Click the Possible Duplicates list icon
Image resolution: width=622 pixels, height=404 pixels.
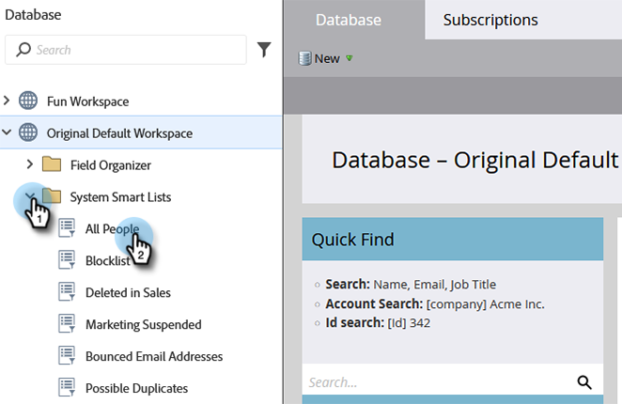pos(67,389)
